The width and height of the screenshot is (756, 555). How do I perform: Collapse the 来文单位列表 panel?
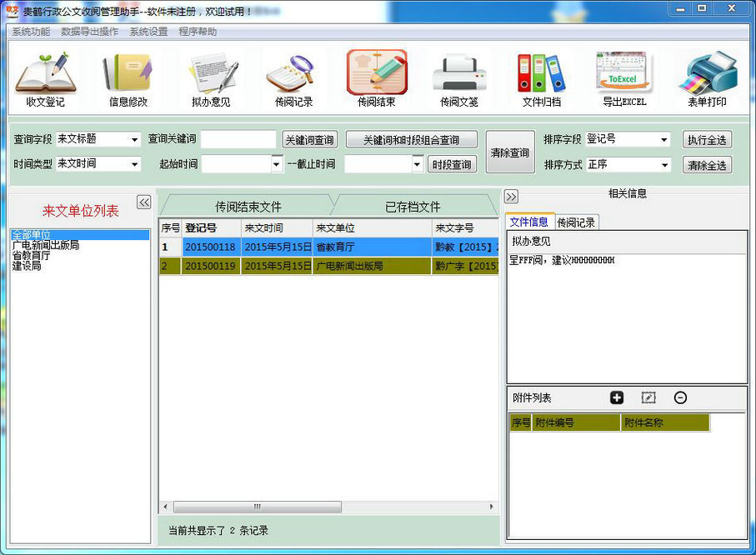(x=143, y=202)
